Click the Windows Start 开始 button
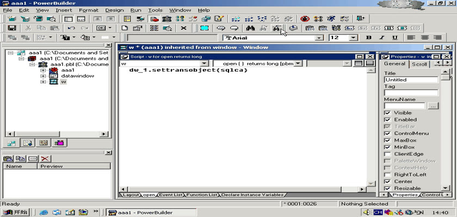Viewport: 457px width, 217px height. click(x=15, y=212)
